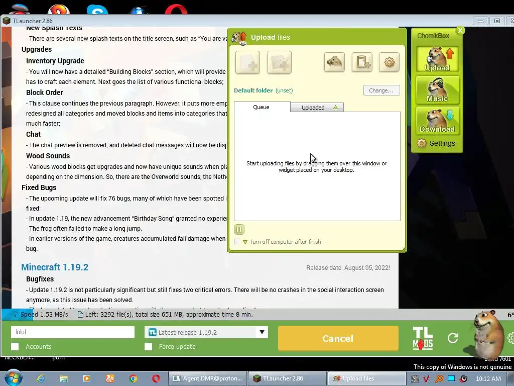Viewport: 514px width, 386px height.
Task: Tick the Accounts checkbox
Action: tap(15, 347)
